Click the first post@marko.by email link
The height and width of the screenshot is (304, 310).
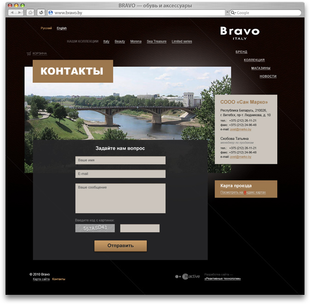pos(241,129)
